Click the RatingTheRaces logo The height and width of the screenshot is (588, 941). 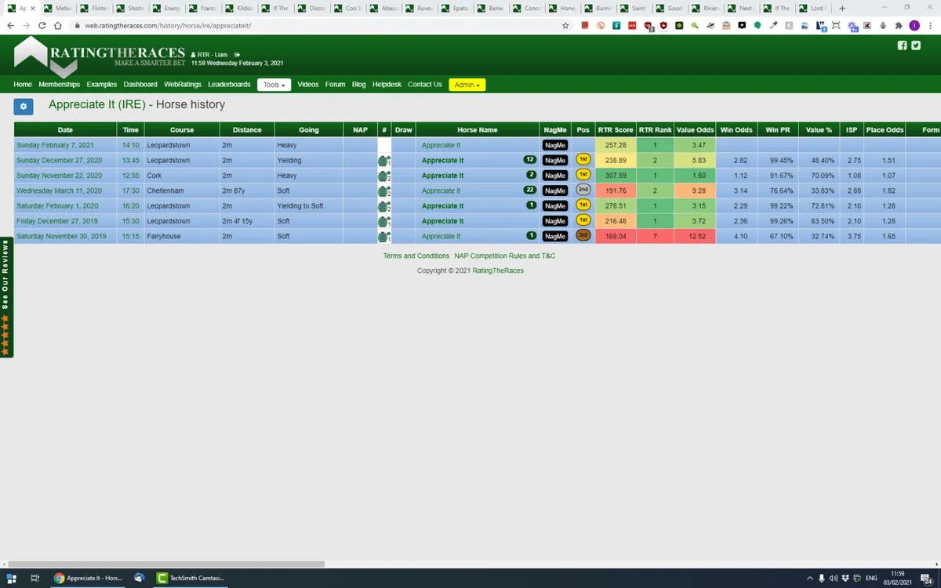[99, 54]
